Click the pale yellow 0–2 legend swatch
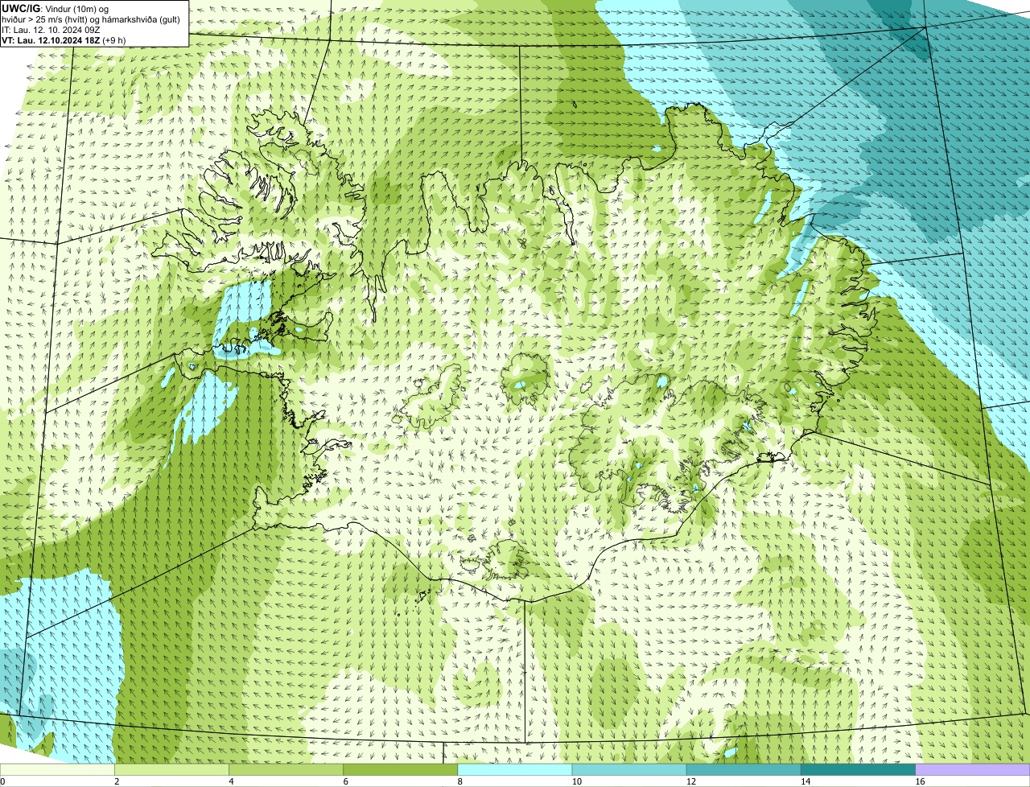Screen dimensions: 1030x787 point(58,769)
